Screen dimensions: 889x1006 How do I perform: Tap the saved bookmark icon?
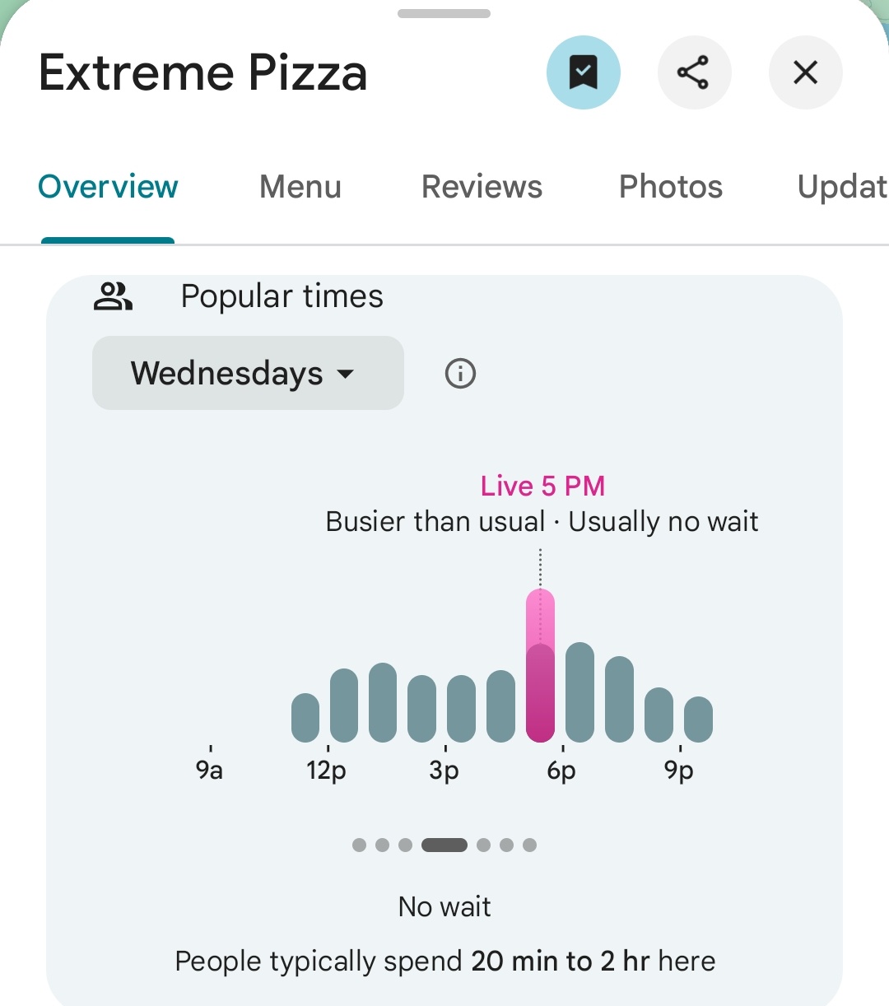[x=583, y=72]
